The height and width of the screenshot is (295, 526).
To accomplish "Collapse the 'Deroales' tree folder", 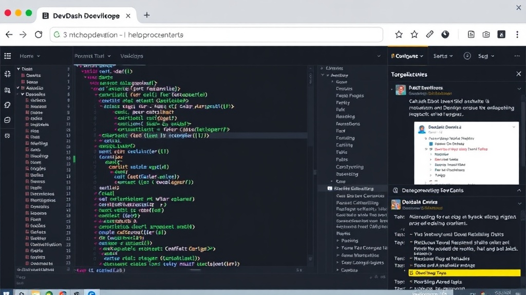I will (x=23, y=94).
